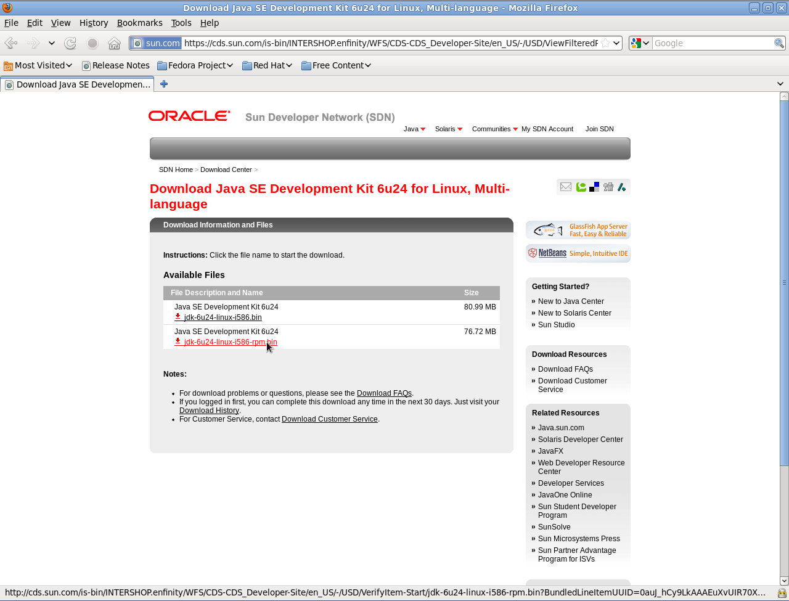This screenshot has height=601, width=789.
Task: Open the Help menu
Action: (210, 23)
